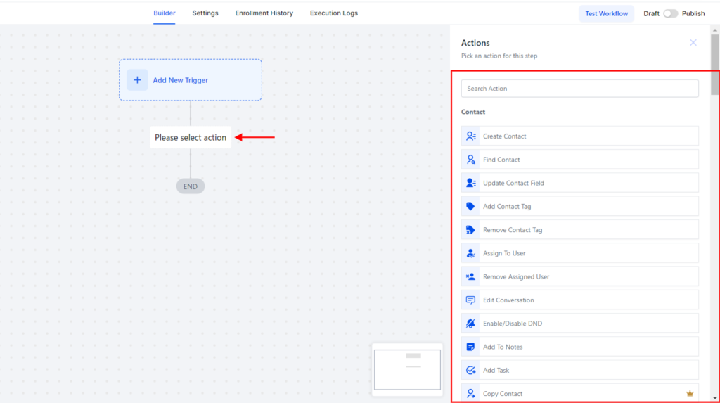Open the Settings tab

[205, 13]
